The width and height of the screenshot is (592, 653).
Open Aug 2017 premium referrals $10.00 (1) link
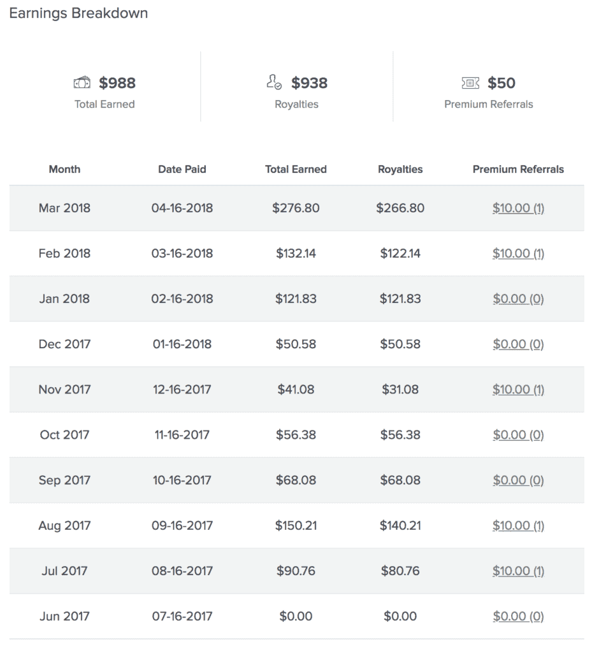[x=518, y=525]
